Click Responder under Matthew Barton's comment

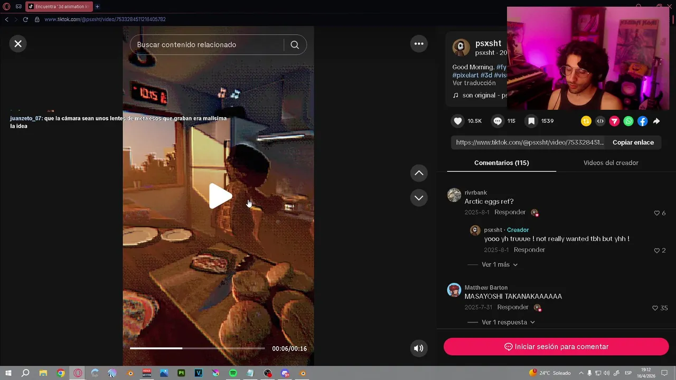[x=513, y=307]
